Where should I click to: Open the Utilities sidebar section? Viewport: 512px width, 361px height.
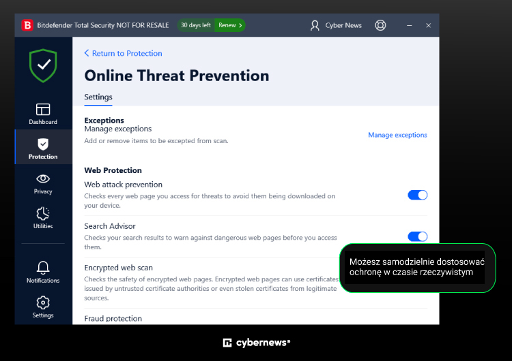43,217
